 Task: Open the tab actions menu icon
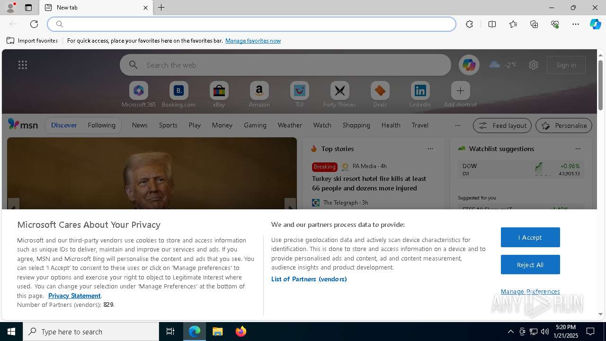tap(28, 8)
